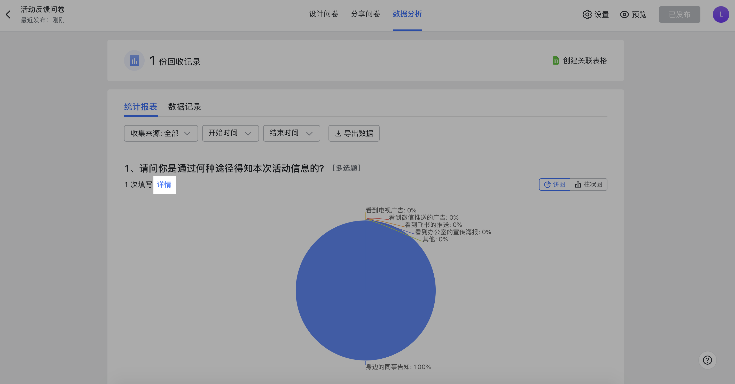
Task: Click the back arrow icon
Action: point(8,14)
